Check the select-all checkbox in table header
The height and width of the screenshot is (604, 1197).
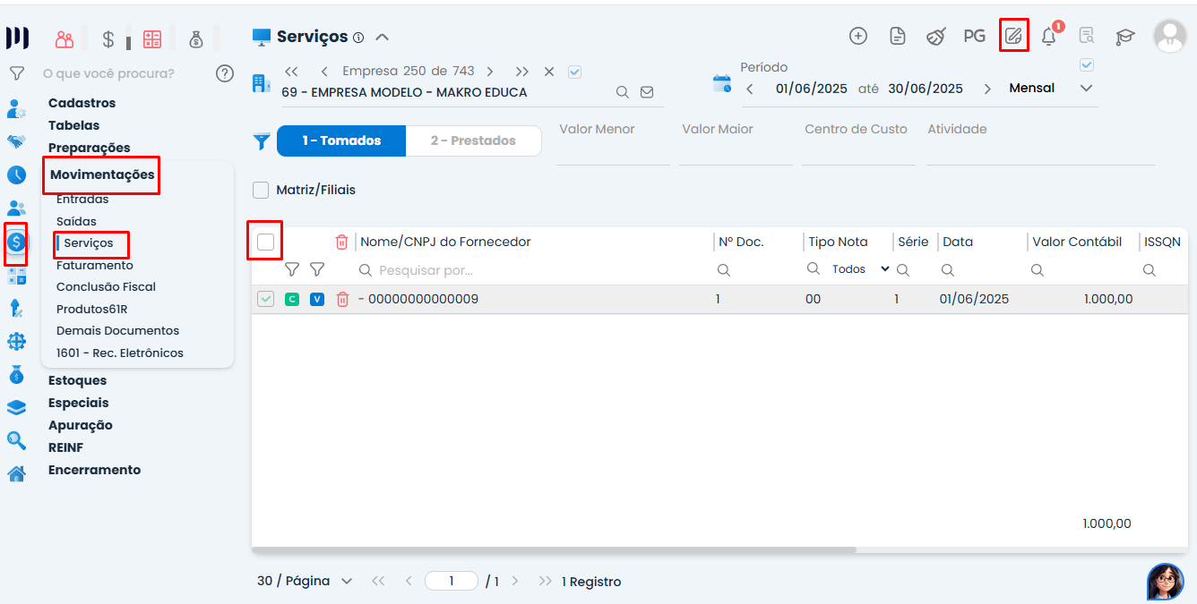[265, 242]
